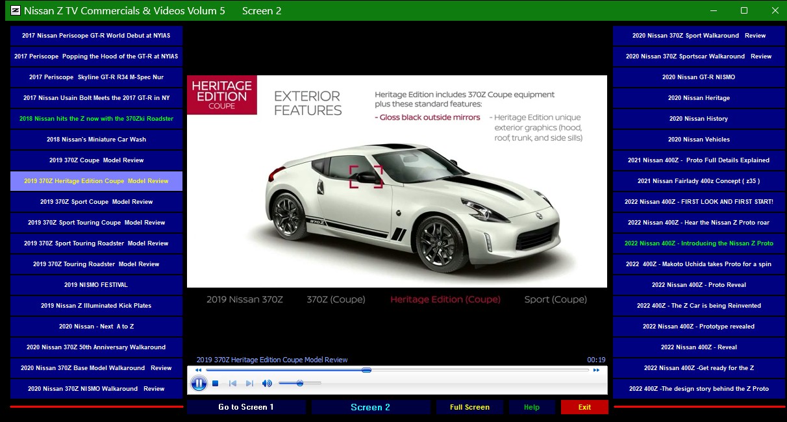Pause the video playback
The width and height of the screenshot is (787, 422).
pyautogui.click(x=199, y=384)
